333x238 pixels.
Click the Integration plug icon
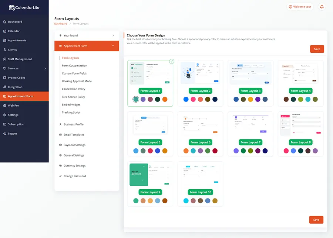point(5,87)
